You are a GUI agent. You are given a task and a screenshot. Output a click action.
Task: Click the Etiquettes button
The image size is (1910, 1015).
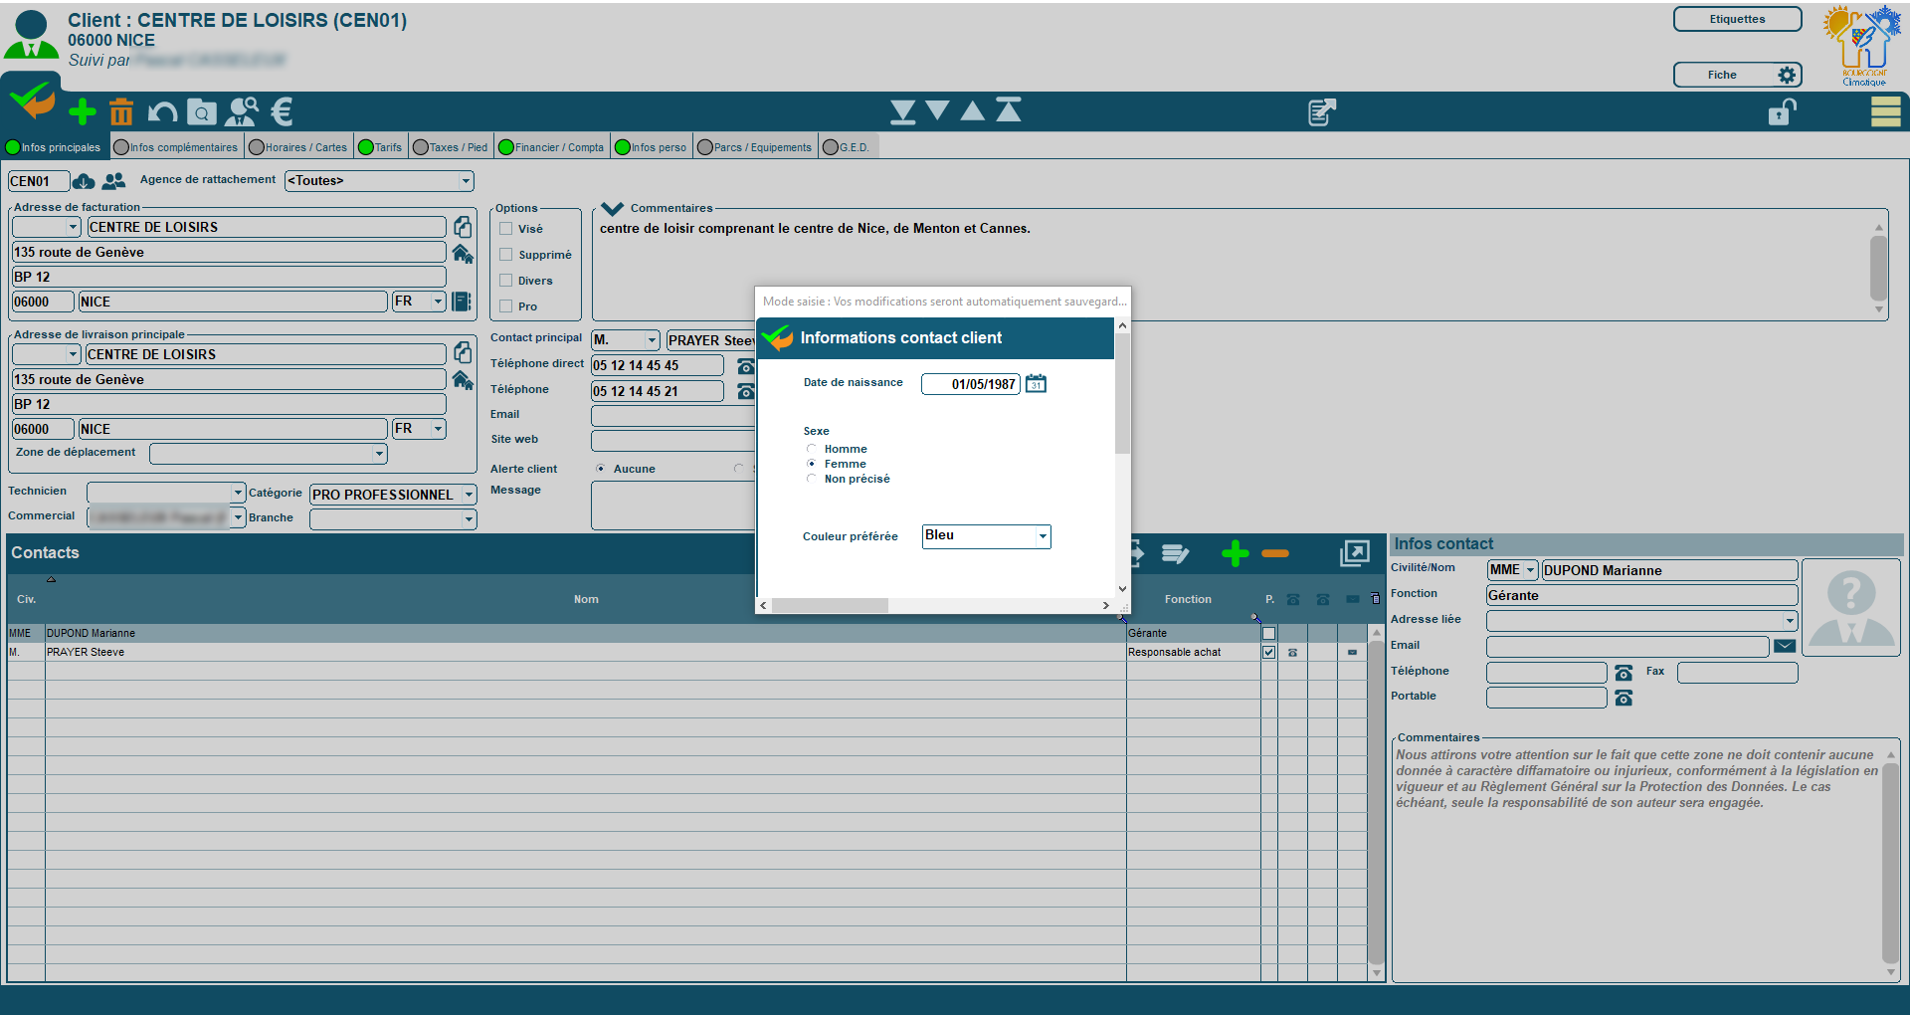1737,19
